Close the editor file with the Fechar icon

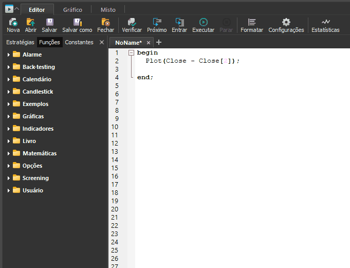(105, 22)
